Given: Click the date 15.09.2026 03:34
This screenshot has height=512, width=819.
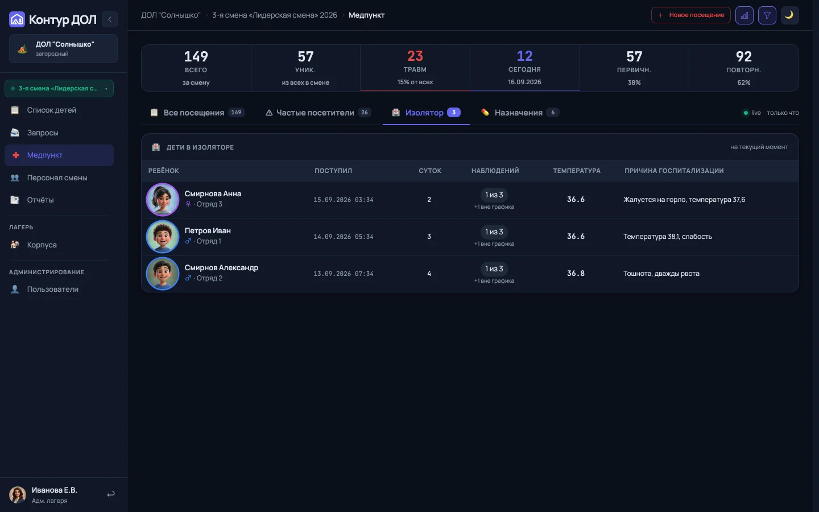Looking at the screenshot, I should coord(344,200).
